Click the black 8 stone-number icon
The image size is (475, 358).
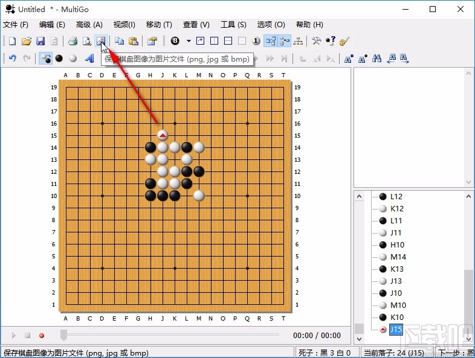click(175, 40)
